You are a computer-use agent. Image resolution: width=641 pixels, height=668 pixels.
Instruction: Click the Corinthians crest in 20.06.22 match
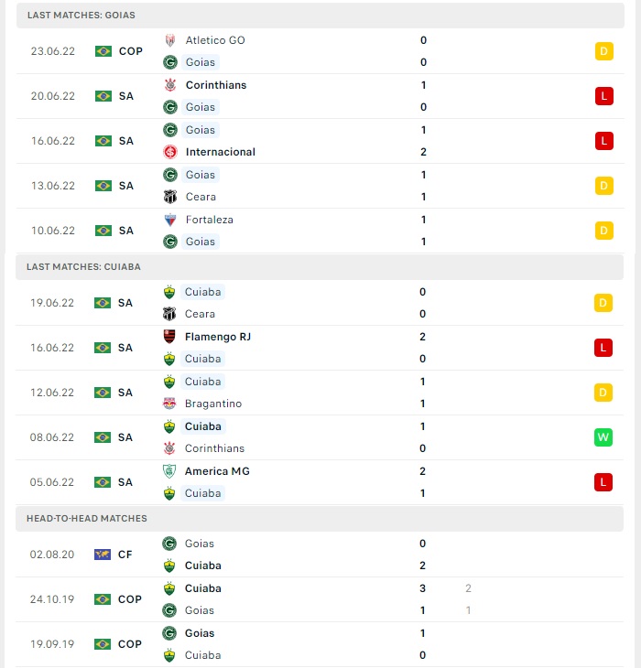[x=170, y=85]
